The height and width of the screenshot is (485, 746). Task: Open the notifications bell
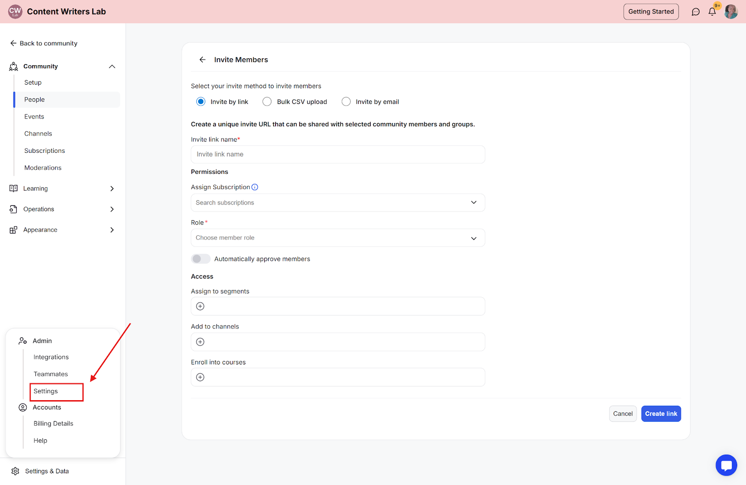(712, 12)
